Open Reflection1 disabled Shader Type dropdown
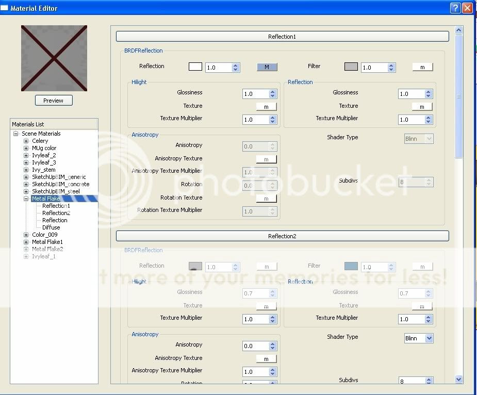The image size is (477, 395). click(x=419, y=139)
